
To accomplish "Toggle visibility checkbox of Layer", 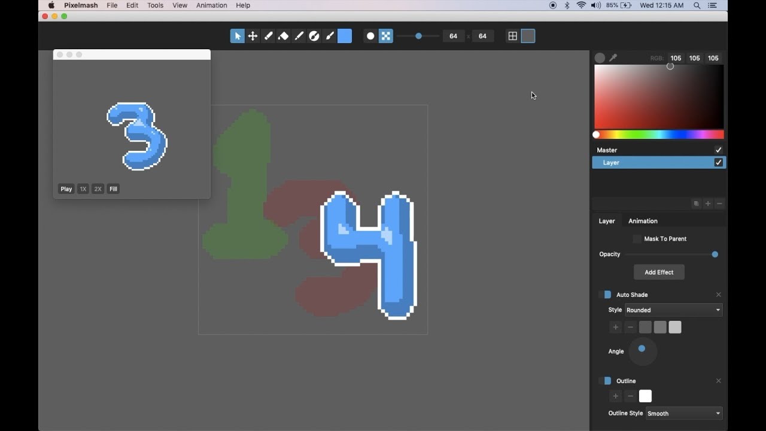I will pyautogui.click(x=719, y=162).
